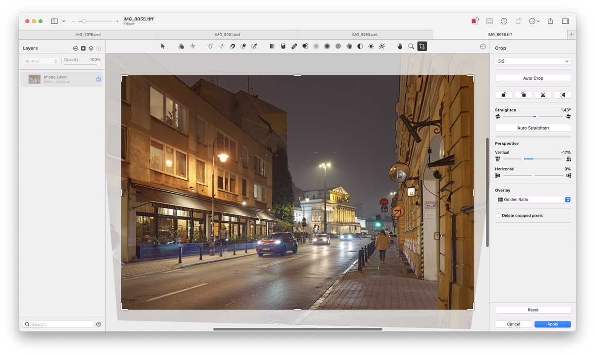
Task: Click the Reset button
Action: [x=533, y=310]
